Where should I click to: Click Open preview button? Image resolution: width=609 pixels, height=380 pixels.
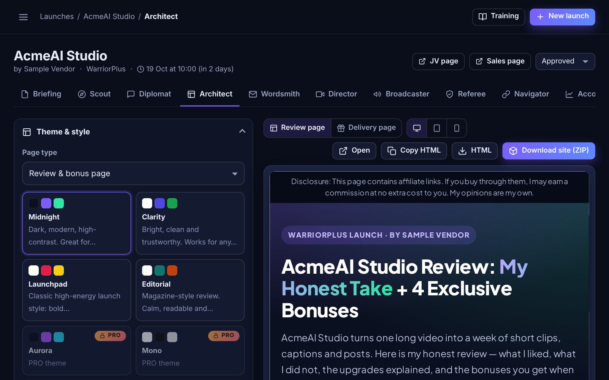tap(354, 151)
